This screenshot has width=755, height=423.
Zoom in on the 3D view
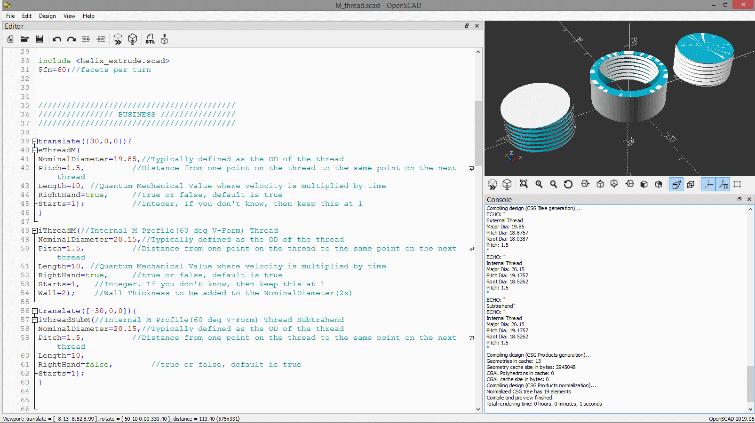(x=539, y=184)
